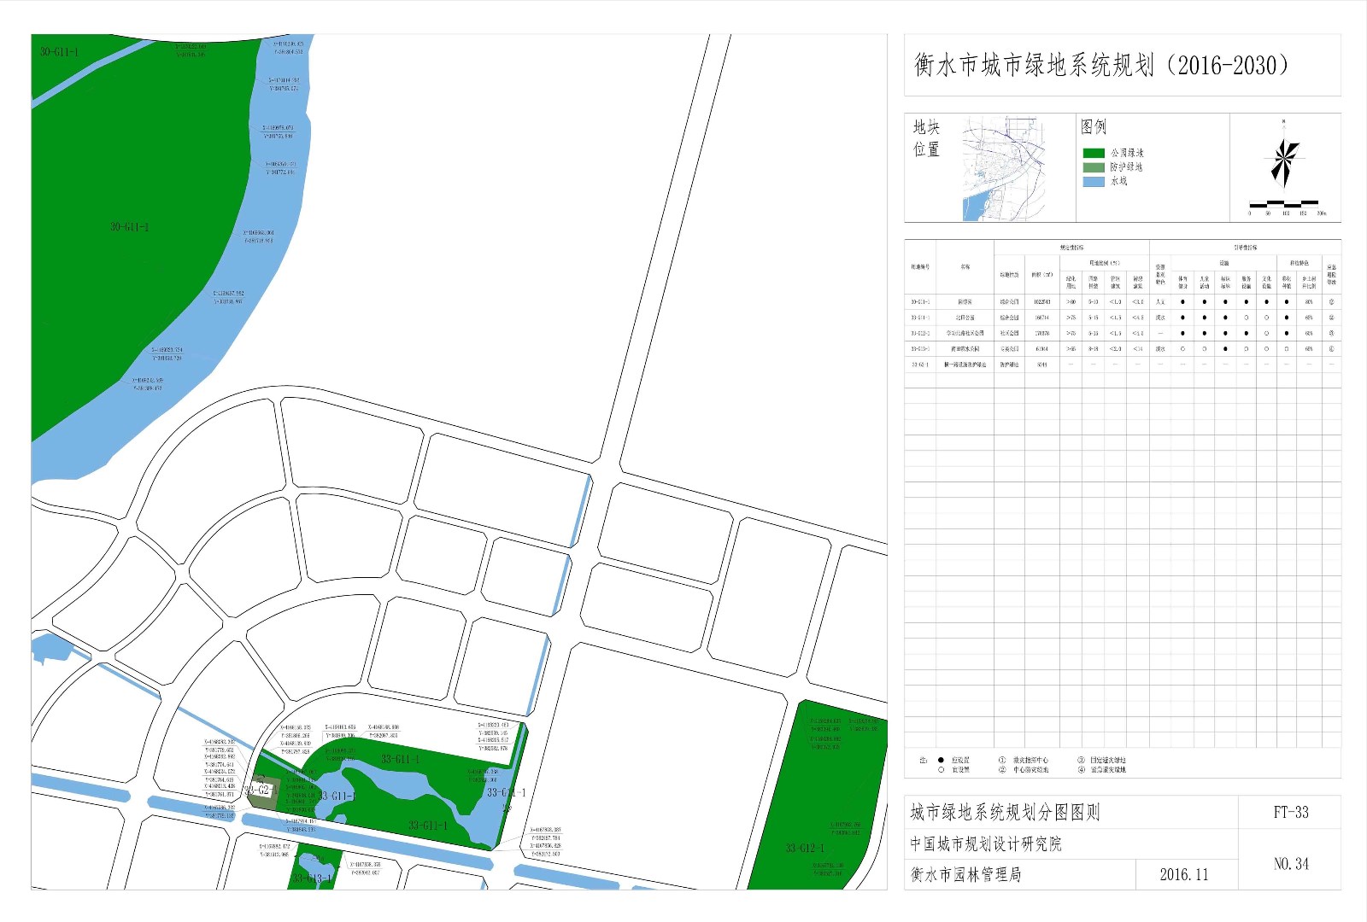Click the 33-G12-1 green parcel label

pos(805,848)
